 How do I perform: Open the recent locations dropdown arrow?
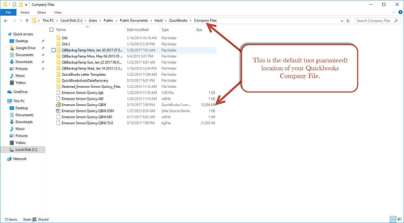21,21
